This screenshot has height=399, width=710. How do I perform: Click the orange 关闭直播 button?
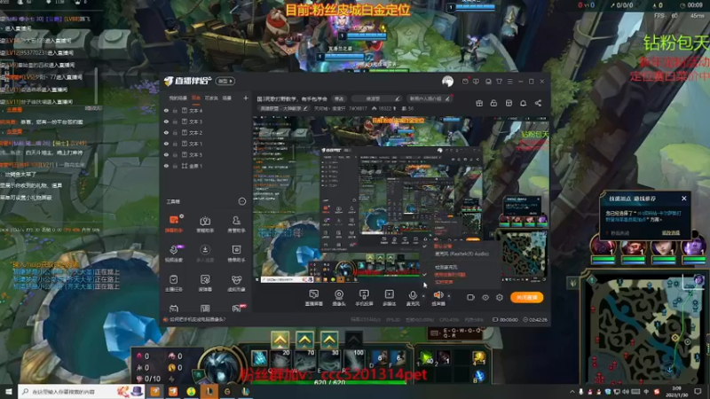pos(526,298)
